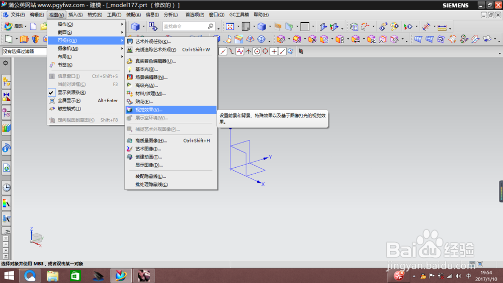Expand the 摄像机 submenu
The width and height of the screenshot is (503, 283).
pos(86,48)
